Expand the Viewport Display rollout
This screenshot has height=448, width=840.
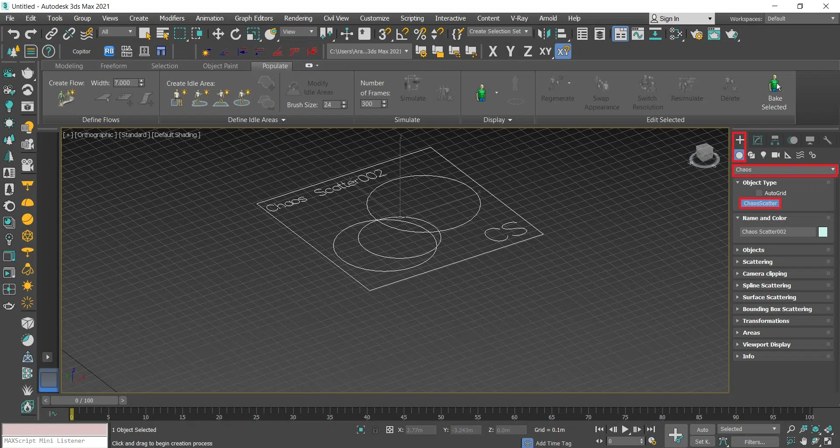click(x=766, y=344)
